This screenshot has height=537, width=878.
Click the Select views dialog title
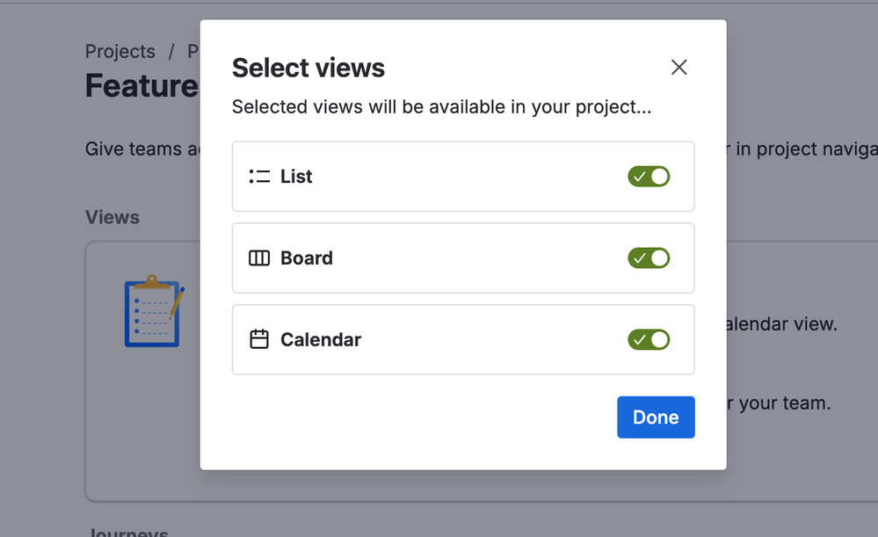pos(308,68)
